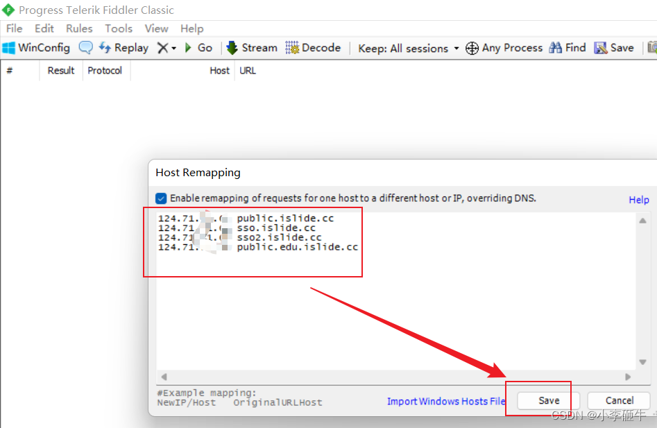Open the Keep: All sessions dropdown
The image size is (657, 428).
pos(409,49)
